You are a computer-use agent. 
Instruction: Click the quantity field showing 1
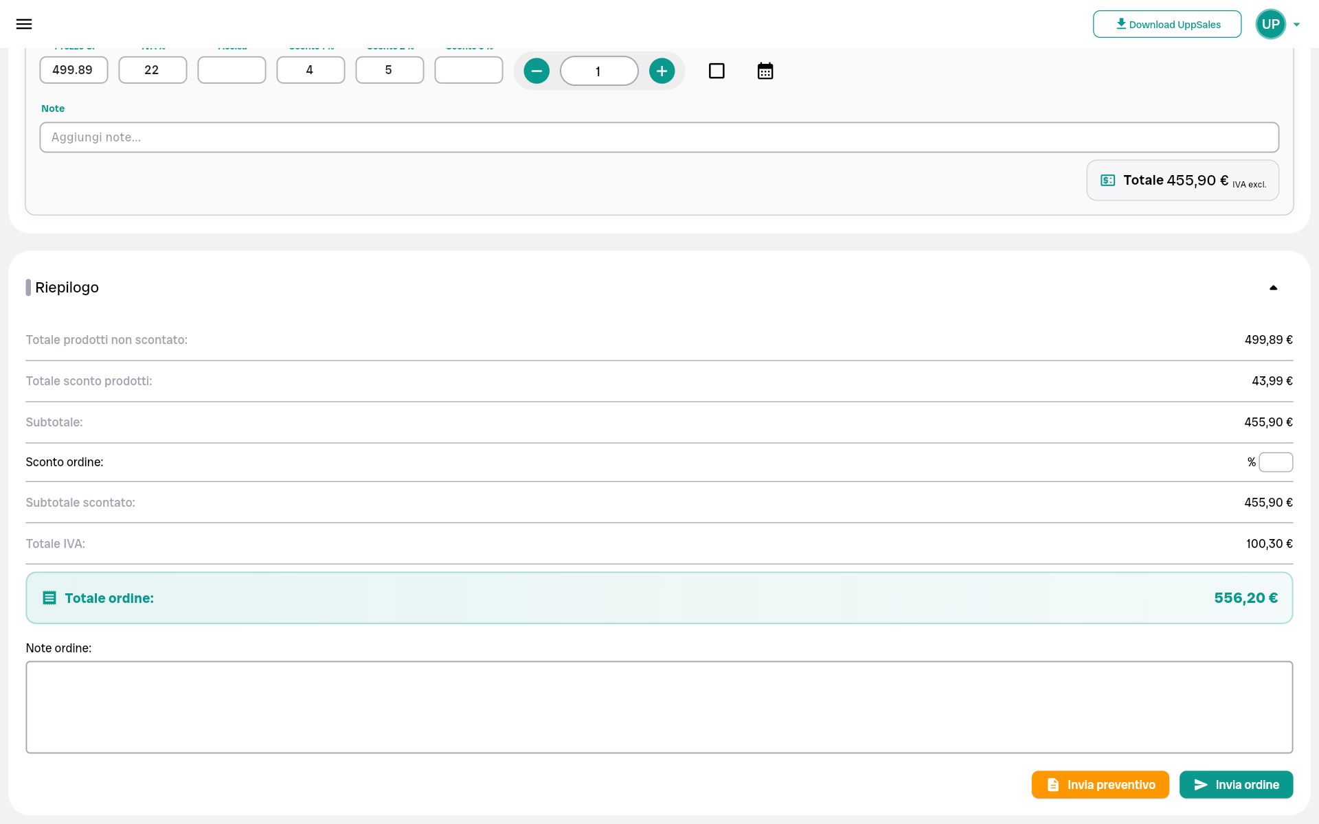[598, 71]
